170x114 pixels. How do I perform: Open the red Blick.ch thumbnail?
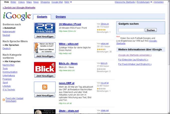click(45, 67)
